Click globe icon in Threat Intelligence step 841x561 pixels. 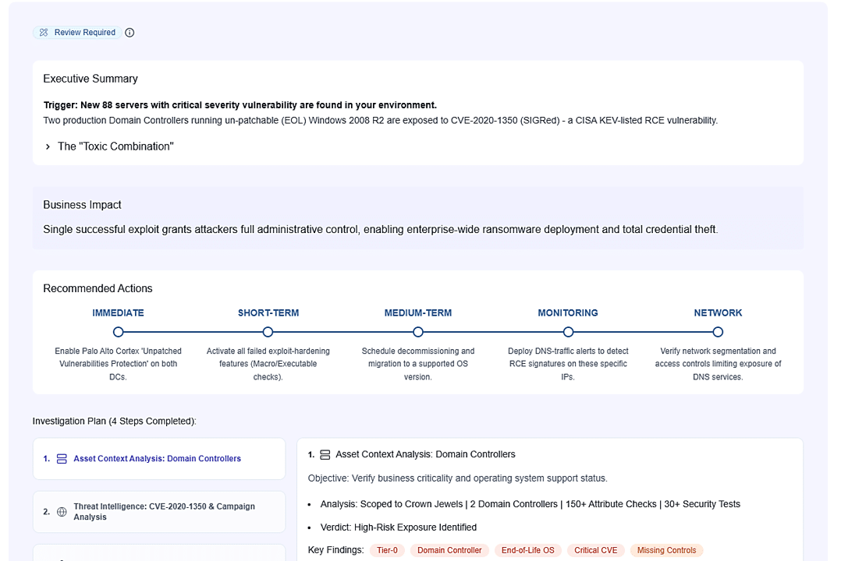(62, 512)
